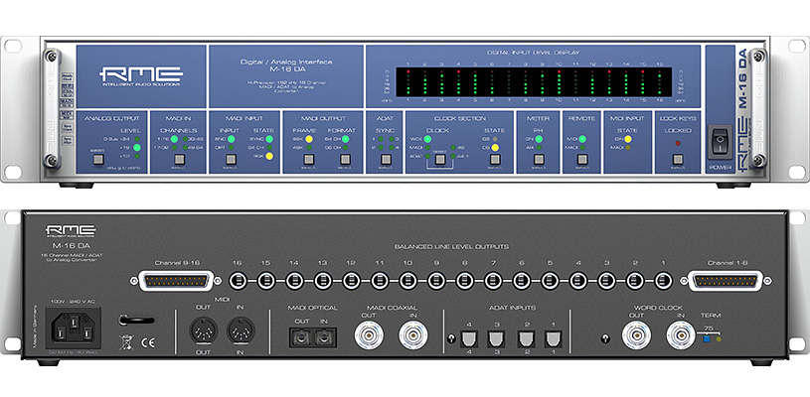Push the MADI Output Frame button
Image resolution: width=810 pixels, height=397 pixels.
pos(309,160)
